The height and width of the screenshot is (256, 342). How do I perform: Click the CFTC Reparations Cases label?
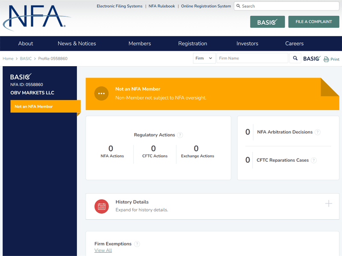[x=283, y=160]
